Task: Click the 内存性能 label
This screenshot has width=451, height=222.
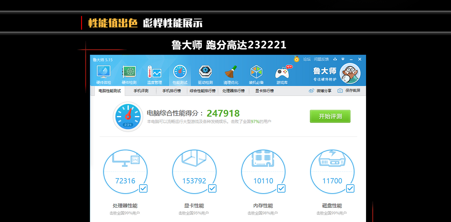Action: [263, 205]
